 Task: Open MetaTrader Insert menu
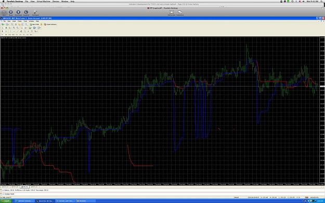coord(14,21)
